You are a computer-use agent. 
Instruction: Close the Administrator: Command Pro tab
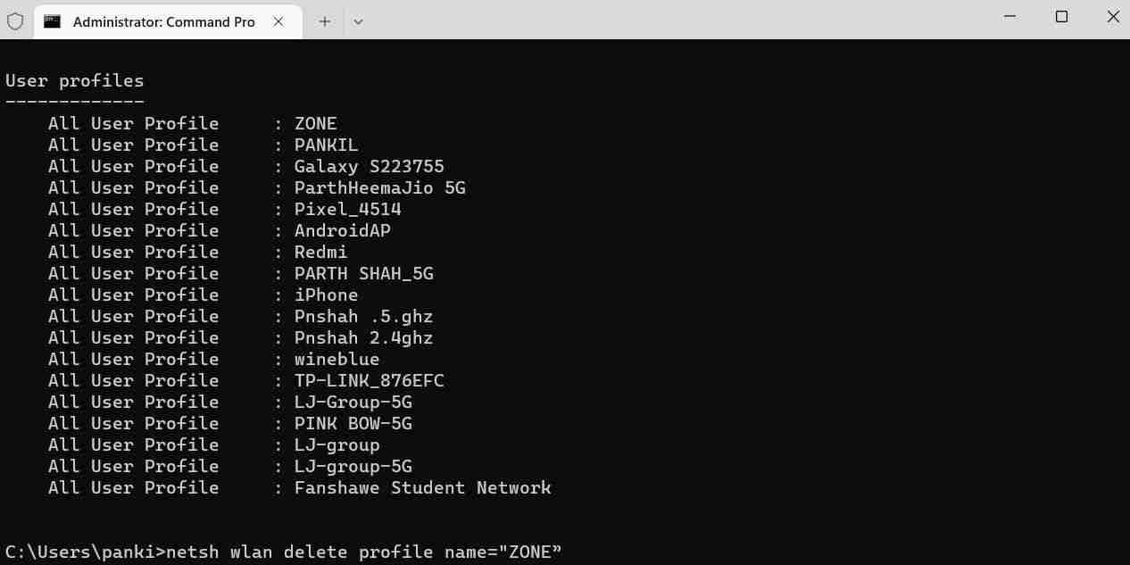[278, 21]
